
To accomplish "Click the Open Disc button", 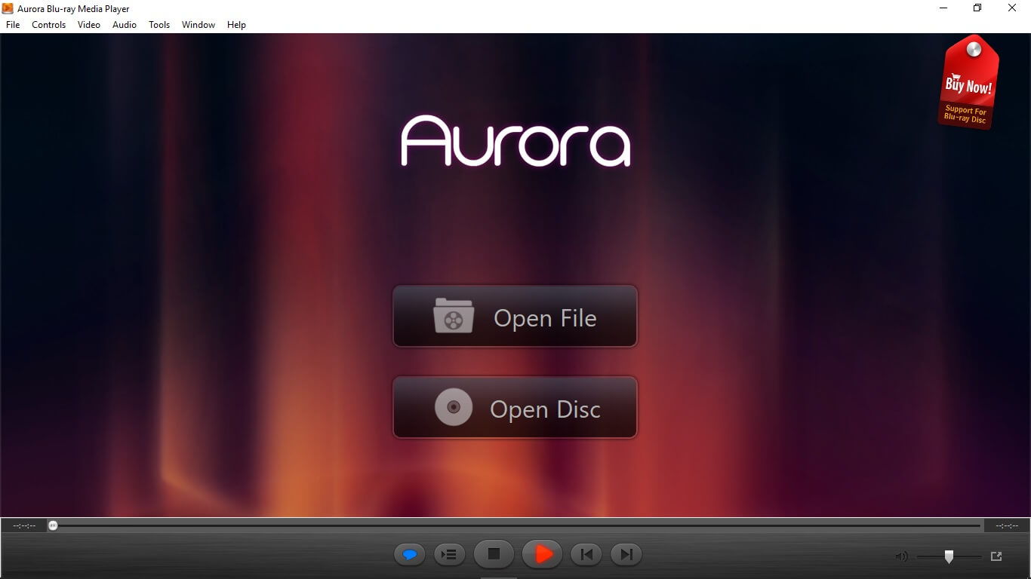I will click(515, 408).
